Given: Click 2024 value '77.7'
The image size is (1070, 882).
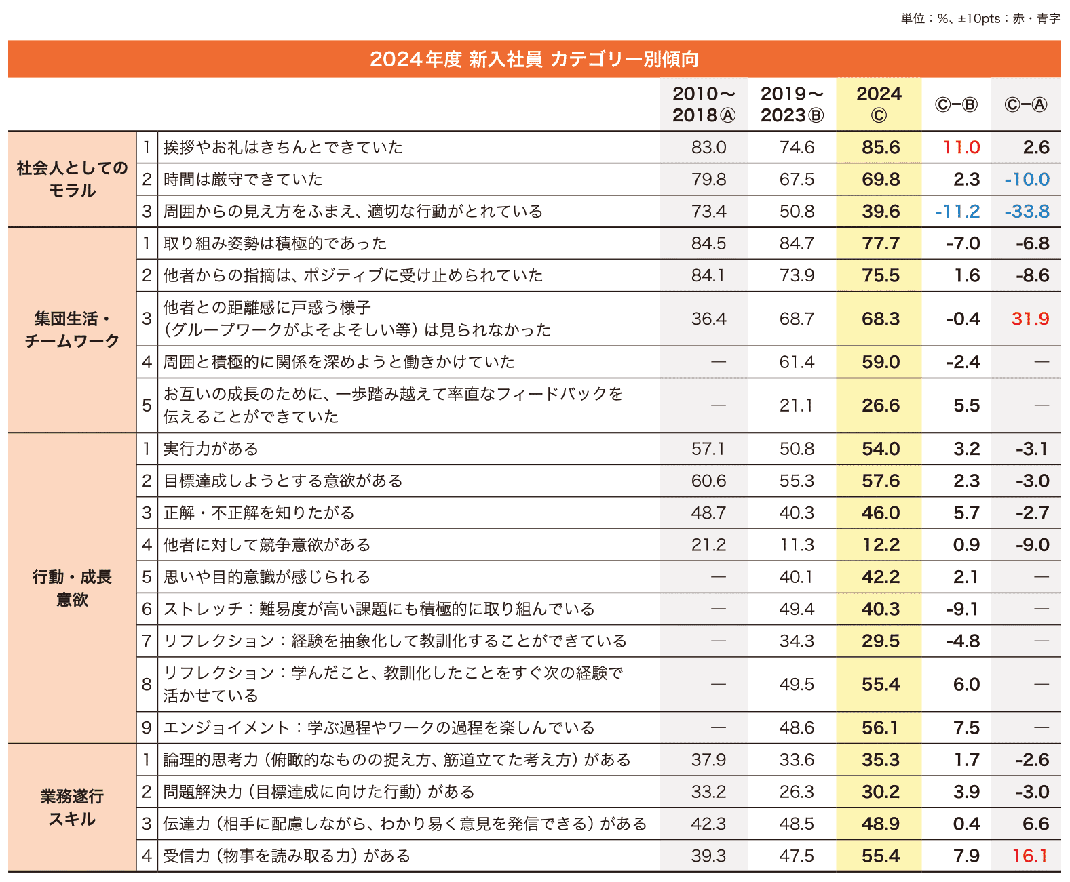Looking at the screenshot, I should pos(881,243).
